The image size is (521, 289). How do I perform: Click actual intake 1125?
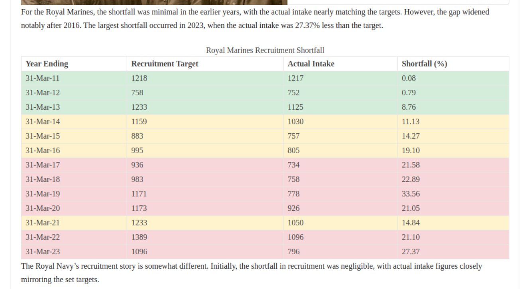coord(340,107)
